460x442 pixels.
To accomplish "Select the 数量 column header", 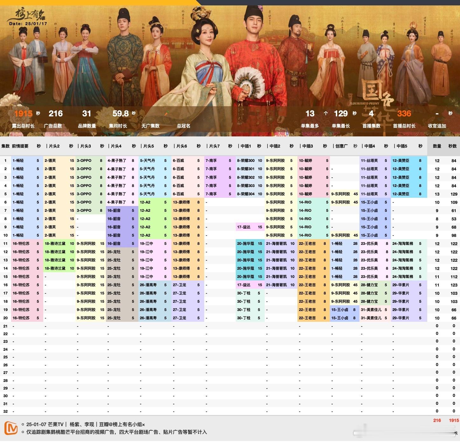I will (437, 146).
